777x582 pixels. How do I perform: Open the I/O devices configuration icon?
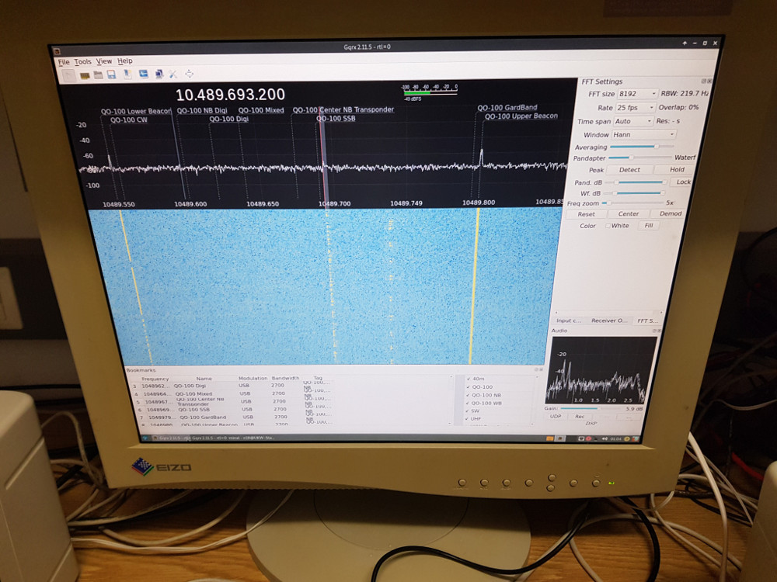pos(84,74)
